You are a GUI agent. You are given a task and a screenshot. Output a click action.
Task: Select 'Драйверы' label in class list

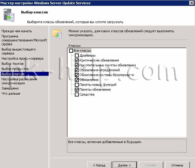(x=87, y=55)
